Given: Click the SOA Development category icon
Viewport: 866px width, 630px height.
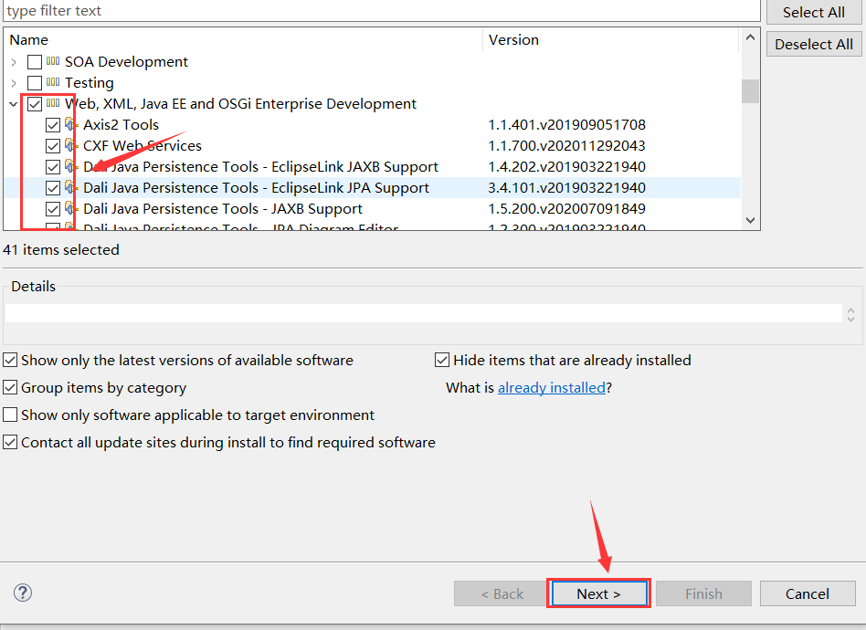Looking at the screenshot, I should [x=53, y=62].
